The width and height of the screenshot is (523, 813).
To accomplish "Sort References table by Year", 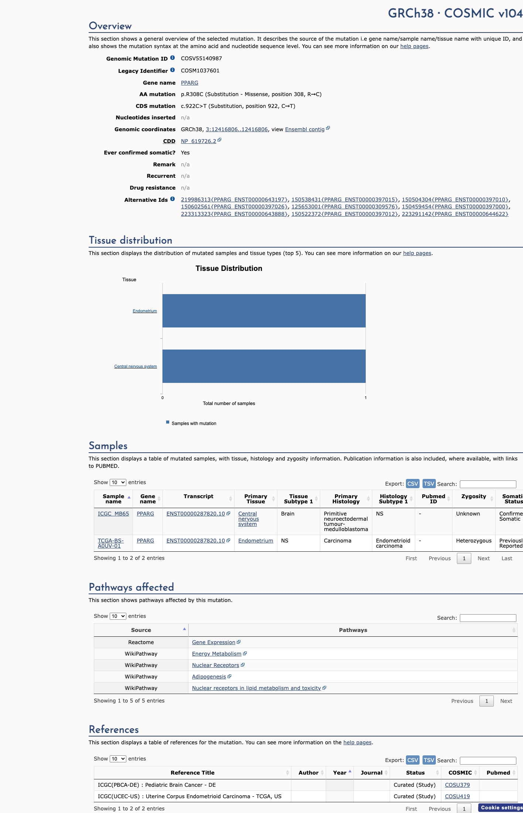I will click(x=340, y=773).
